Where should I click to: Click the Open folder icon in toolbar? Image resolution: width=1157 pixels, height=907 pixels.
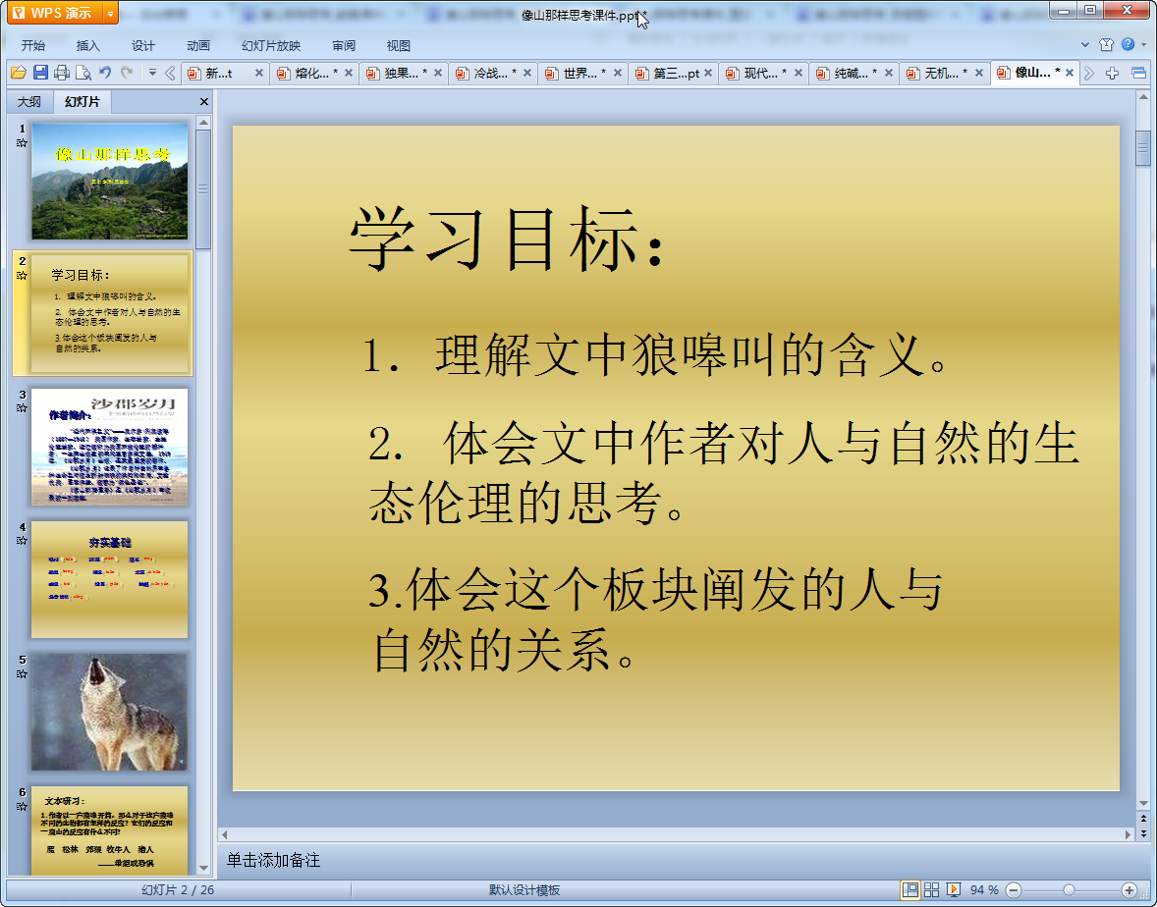point(18,73)
